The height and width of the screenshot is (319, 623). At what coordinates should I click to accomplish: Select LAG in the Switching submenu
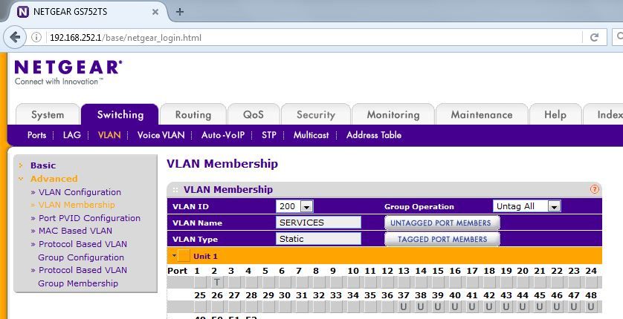72,135
